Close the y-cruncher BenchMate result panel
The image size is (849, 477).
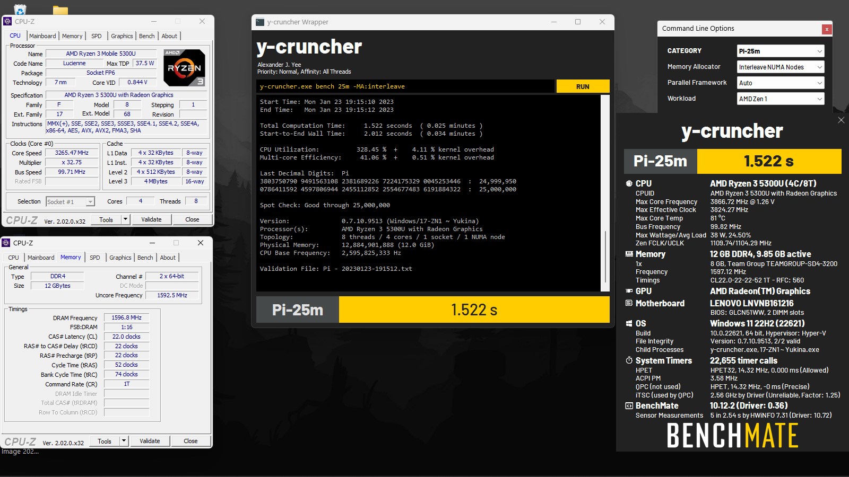point(841,120)
